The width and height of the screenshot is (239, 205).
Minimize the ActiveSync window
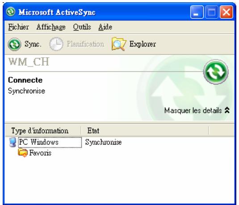coord(197,12)
